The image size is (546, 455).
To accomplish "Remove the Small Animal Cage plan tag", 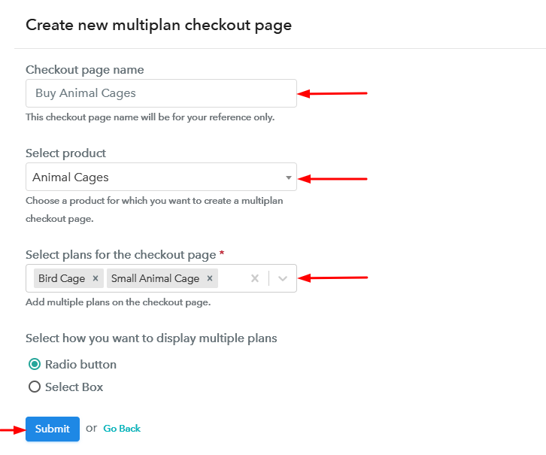I will tap(210, 278).
